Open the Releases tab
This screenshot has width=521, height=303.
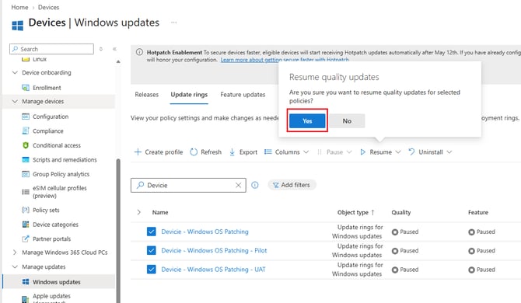(146, 95)
